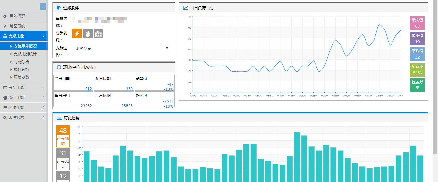The image size is (438, 182).
Task: Click the monthly trend value -2573
Action: (168, 101)
